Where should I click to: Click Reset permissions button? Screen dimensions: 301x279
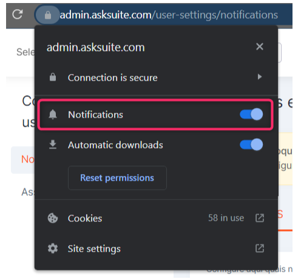[x=117, y=178]
